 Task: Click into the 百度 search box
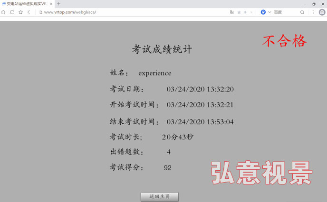[286, 12]
